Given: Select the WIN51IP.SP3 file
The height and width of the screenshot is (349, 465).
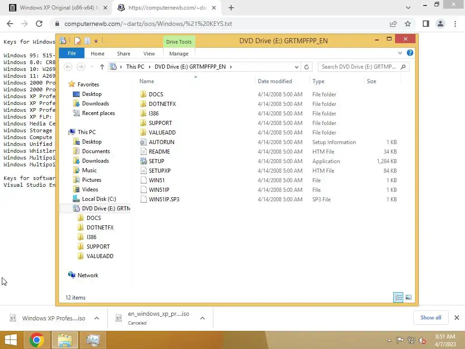Looking at the screenshot, I should point(164,199).
